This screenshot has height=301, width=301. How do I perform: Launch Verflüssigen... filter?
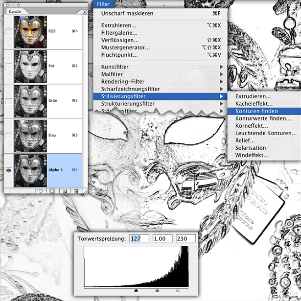coord(161,40)
